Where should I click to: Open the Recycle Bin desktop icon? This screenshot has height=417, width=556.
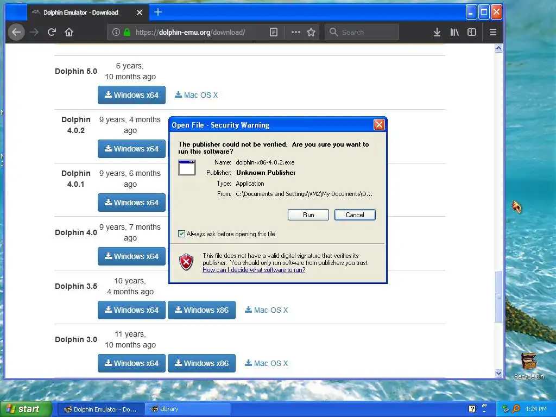(529, 366)
